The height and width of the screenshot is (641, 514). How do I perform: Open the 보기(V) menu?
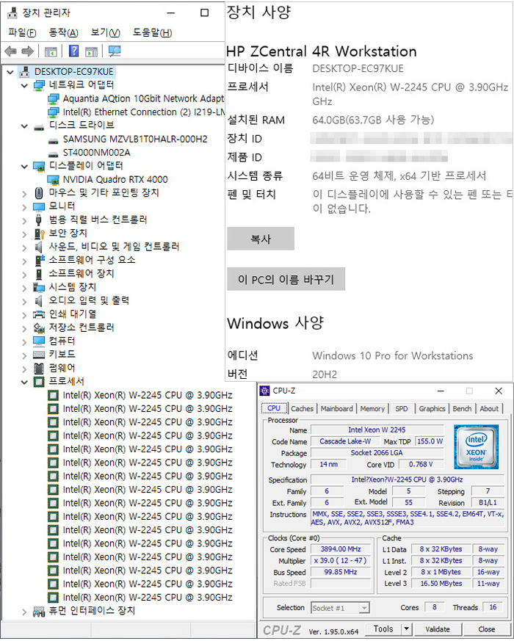[106, 32]
